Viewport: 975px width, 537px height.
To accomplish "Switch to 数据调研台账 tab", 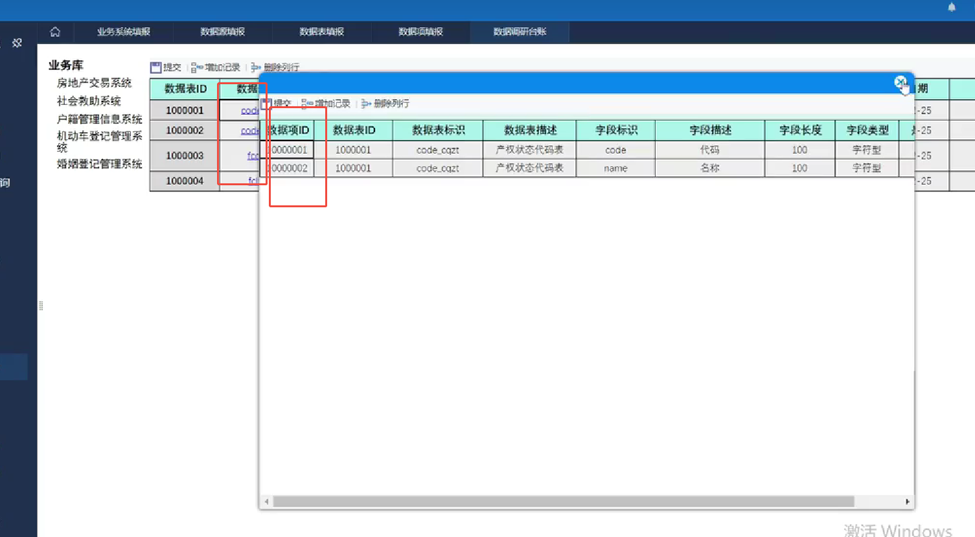I will [x=520, y=32].
